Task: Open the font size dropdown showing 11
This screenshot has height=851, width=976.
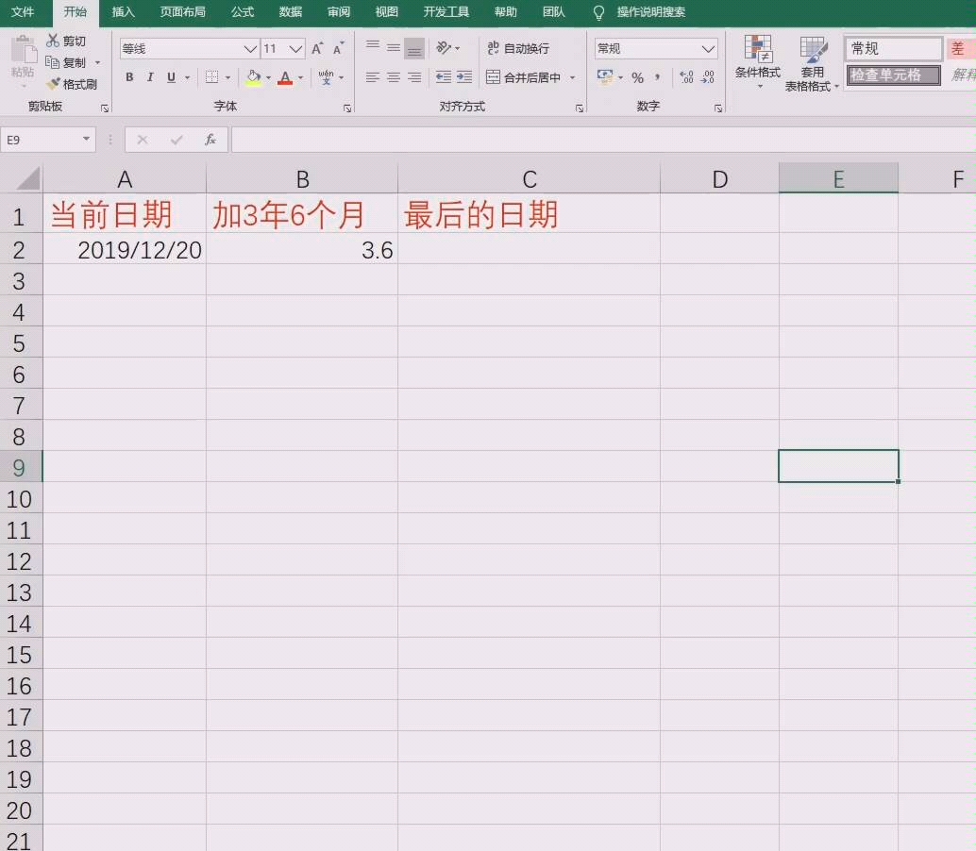Action: [295, 48]
